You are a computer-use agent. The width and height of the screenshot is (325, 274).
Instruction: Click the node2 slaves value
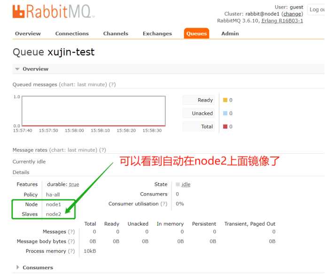54,214
